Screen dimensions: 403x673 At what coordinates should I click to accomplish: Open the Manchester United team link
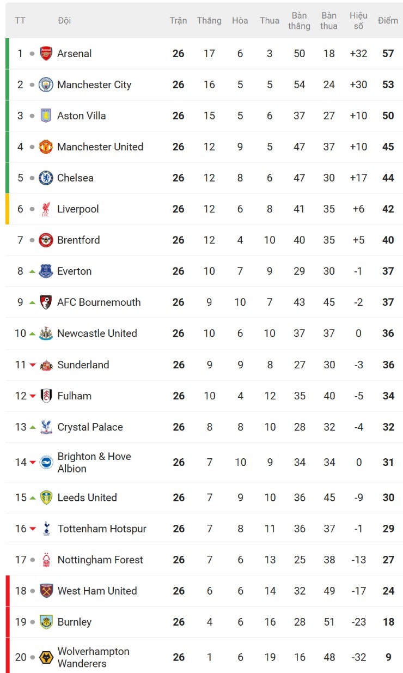(100, 147)
